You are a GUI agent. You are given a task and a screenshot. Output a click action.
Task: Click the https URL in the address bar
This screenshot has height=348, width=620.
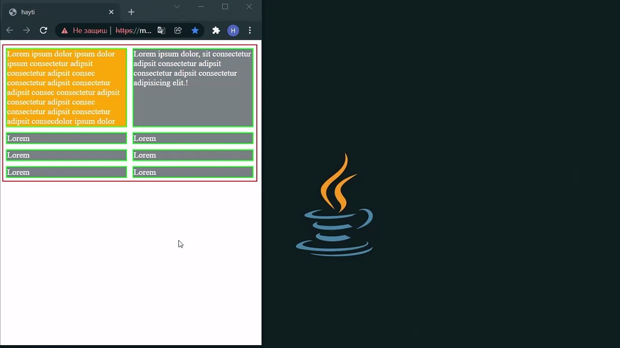(134, 30)
